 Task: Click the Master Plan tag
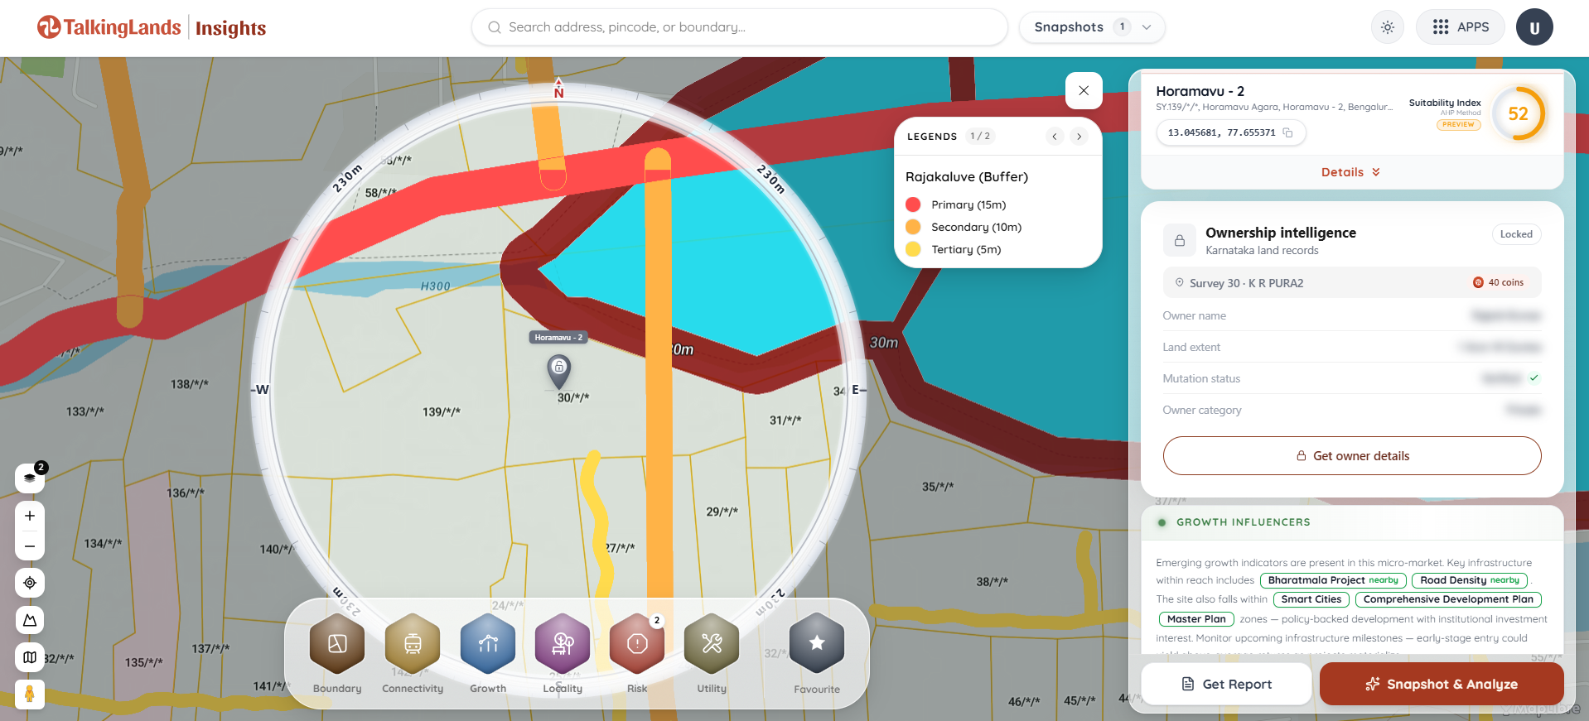tap(1196, 619)
